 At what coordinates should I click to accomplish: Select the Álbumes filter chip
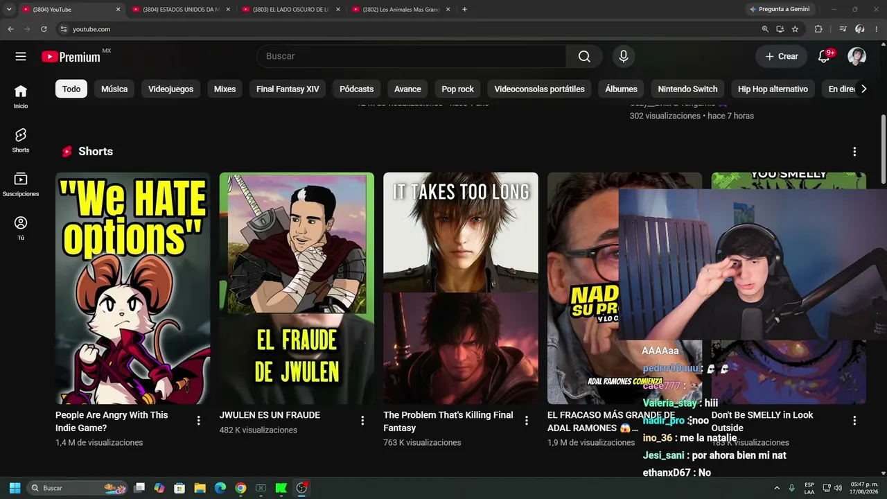click(621, 89)
